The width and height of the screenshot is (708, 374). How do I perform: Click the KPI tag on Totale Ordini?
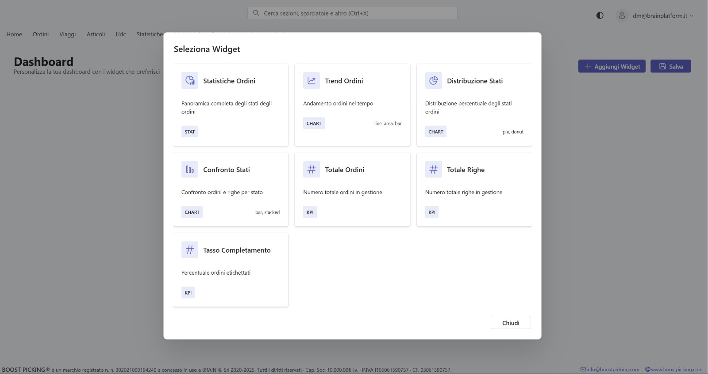click(310, 212)
